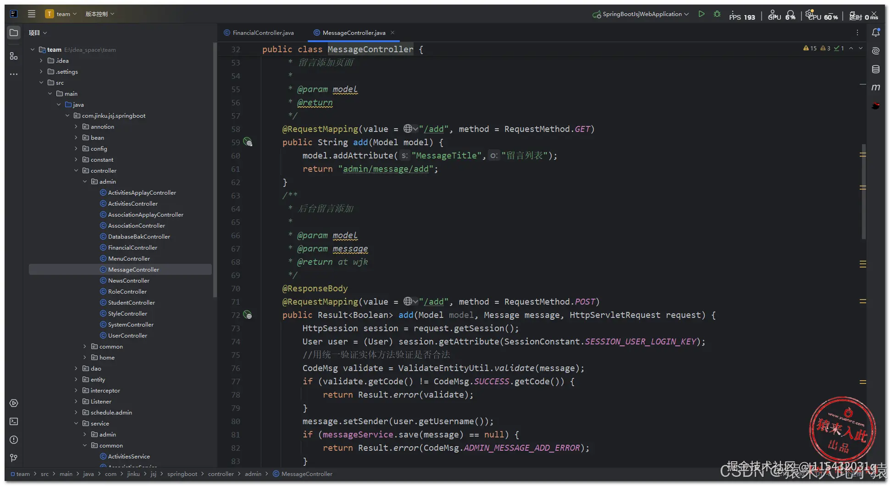Jump to next highlighted error arrow
The width and height of the screenshot is (890, 486).
(861, 48)
